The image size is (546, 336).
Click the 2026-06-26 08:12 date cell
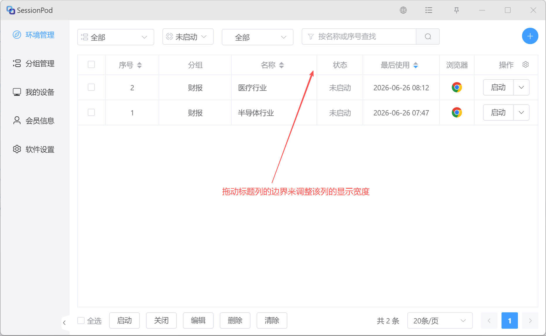[x=401, y=88]
